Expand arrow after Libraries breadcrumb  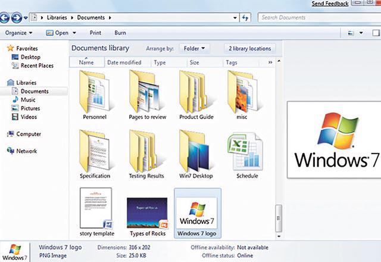72,18
